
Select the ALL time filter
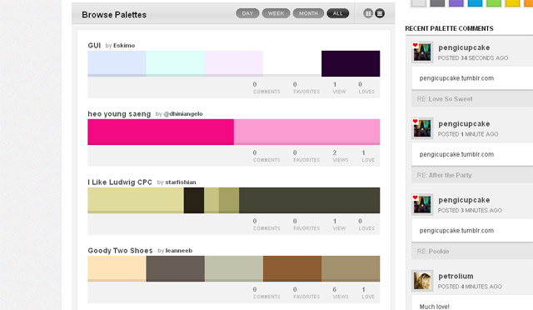pyautogui.click(x=338, y=13)
